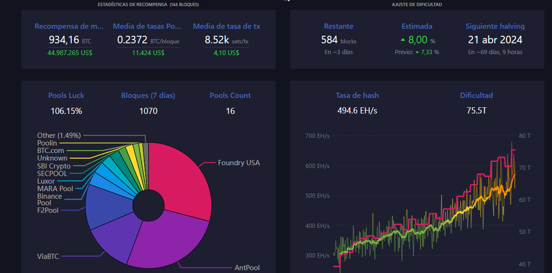This screenshot has width=552, height=273.
Task: Click the BTC.com pie label
Action: tap(51, 151)
